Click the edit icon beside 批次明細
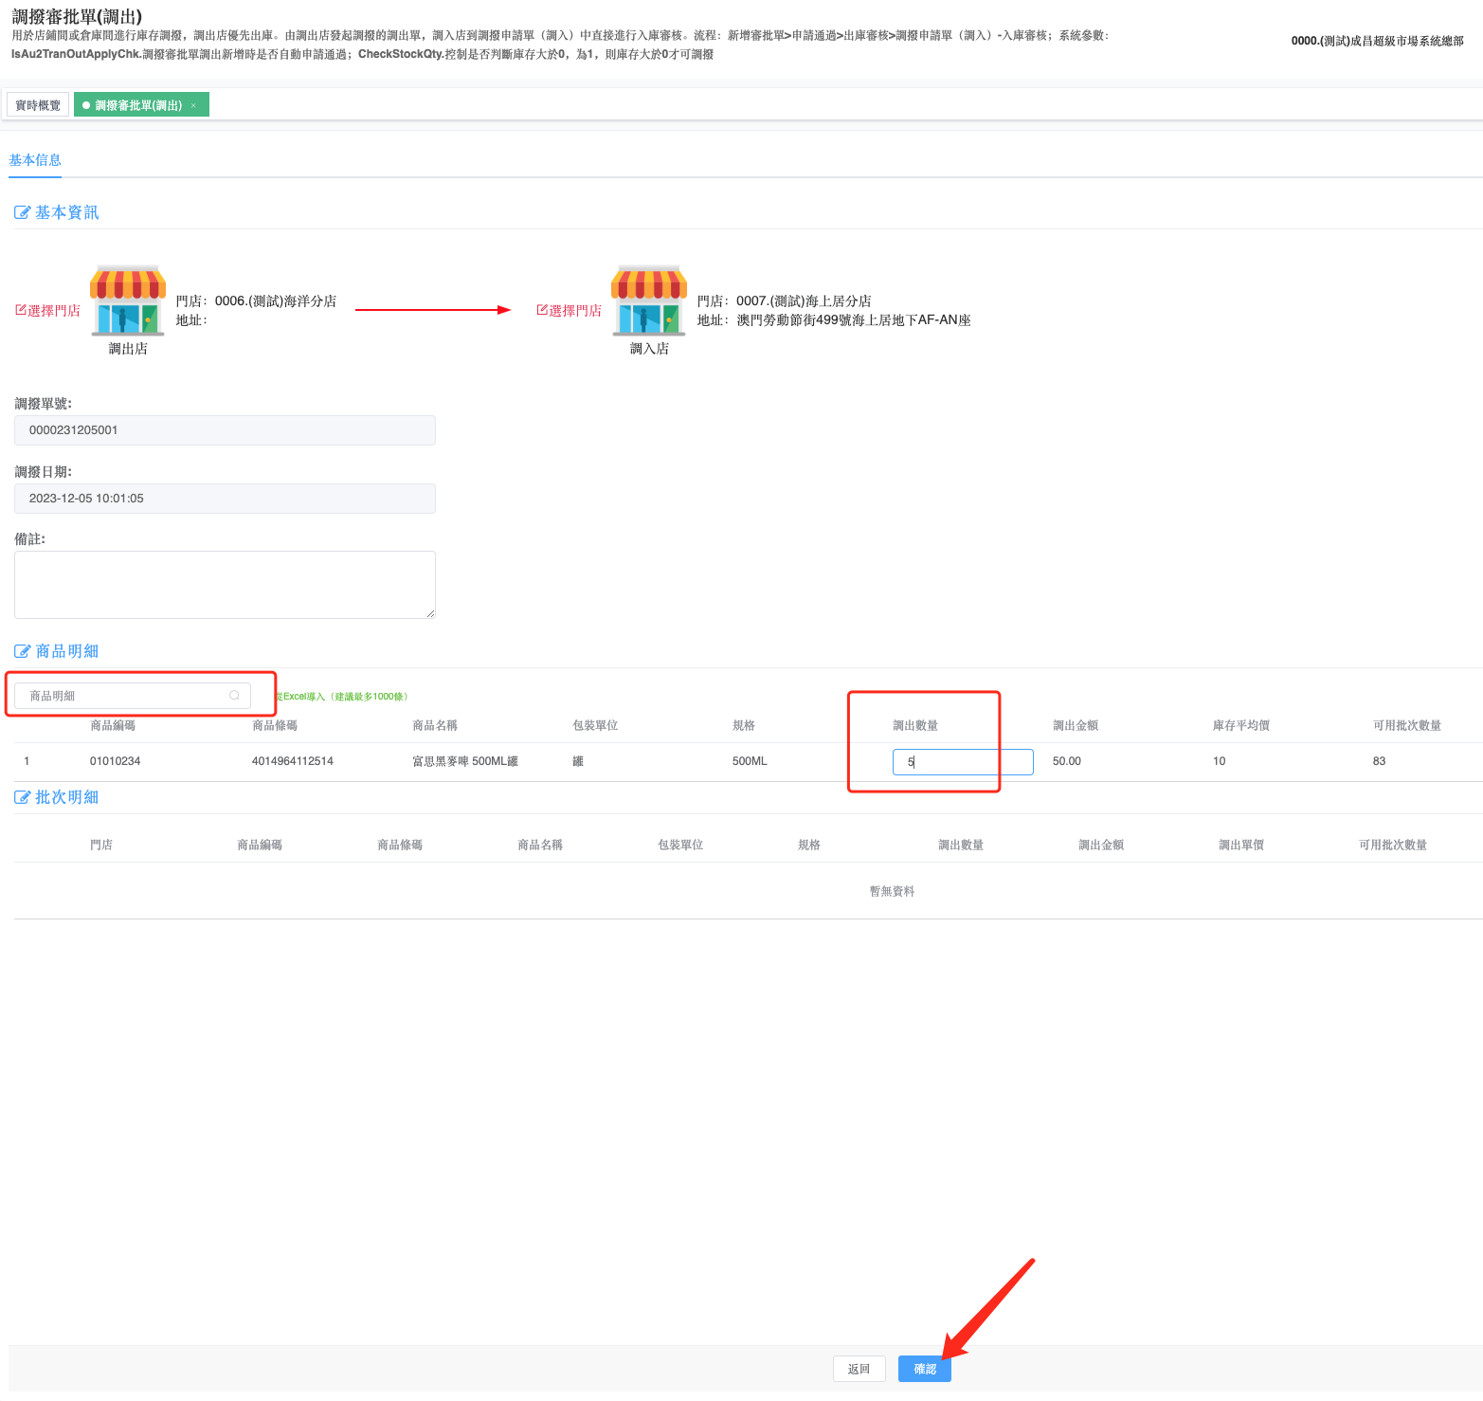Viewport: 1483px width, 1401px height. [x=22, y=797]
